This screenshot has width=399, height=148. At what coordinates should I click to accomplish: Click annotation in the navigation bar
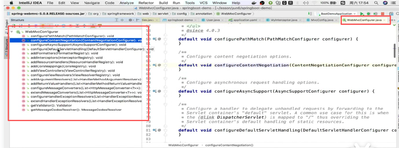(x=202, y=14)
